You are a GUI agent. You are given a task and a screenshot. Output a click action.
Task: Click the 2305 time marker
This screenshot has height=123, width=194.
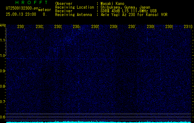click(x=95, y=26)
